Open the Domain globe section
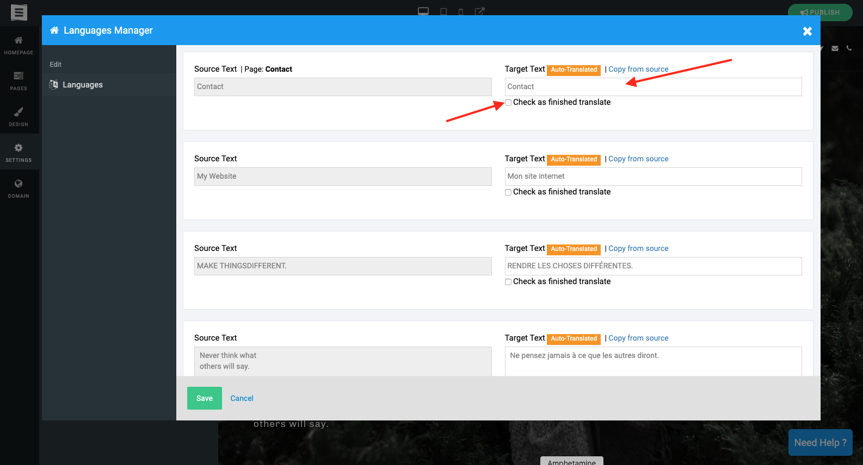Screen dimensions: 863x465 (19, 188)
